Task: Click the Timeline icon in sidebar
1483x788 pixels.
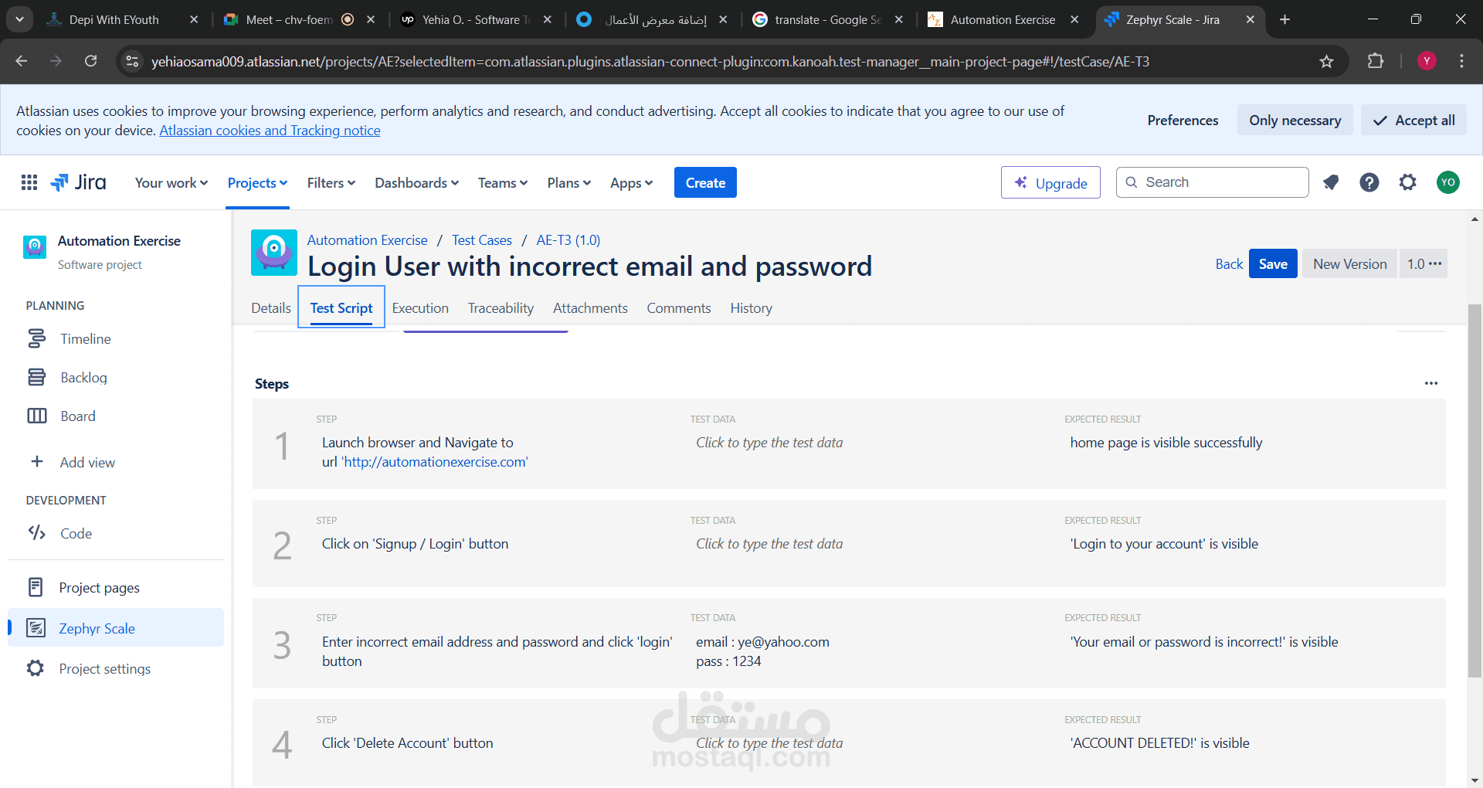Action: [36, 338]
